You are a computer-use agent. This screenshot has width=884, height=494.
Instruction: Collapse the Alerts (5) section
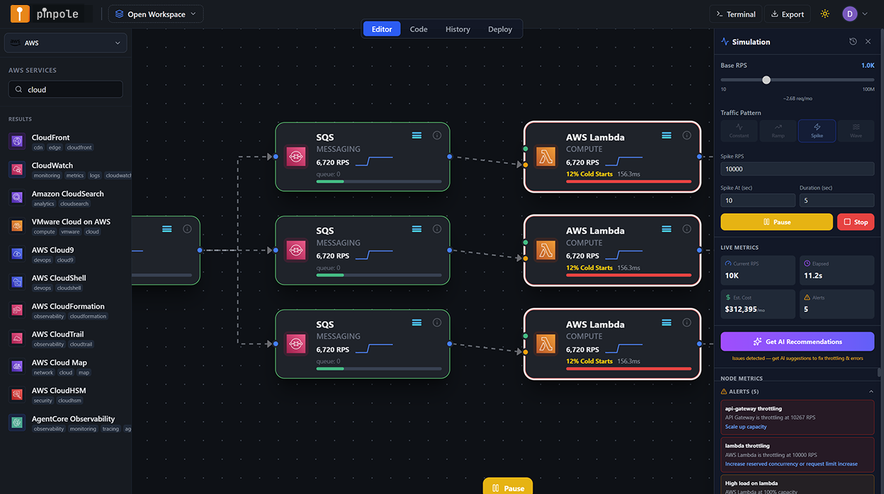(871, 391)
